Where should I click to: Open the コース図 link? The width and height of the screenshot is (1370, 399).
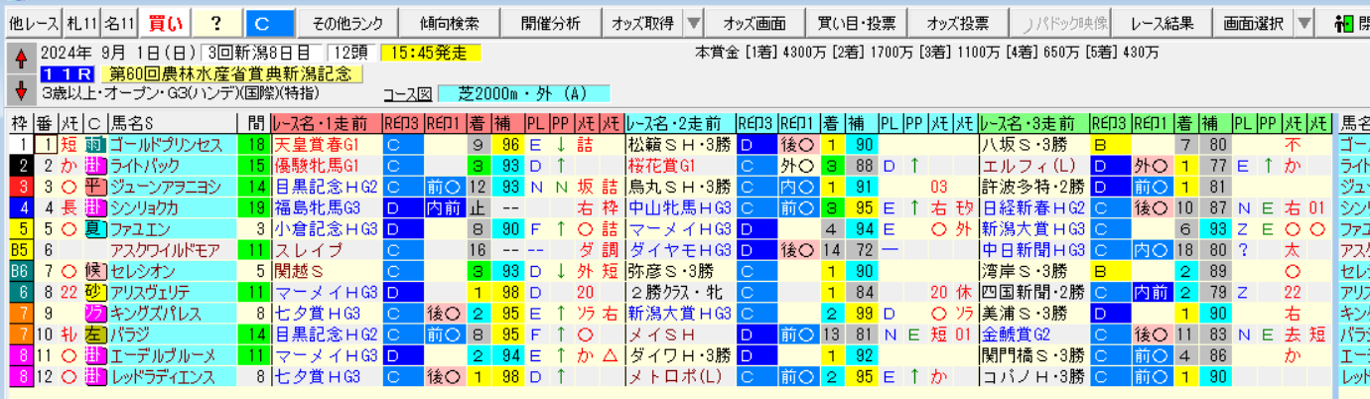pos(408,95)
